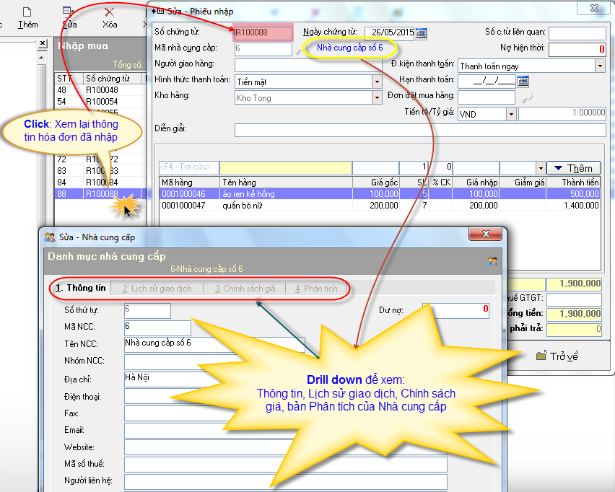The height and width of the screenshot is (492, 615).
Task: Open the Phân tích tab
Action: coord(315,289)
